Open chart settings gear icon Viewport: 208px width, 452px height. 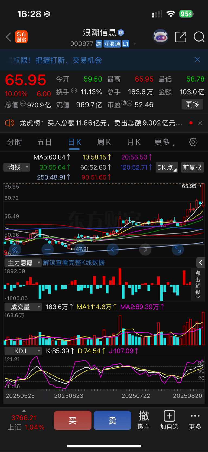(193, 142)
